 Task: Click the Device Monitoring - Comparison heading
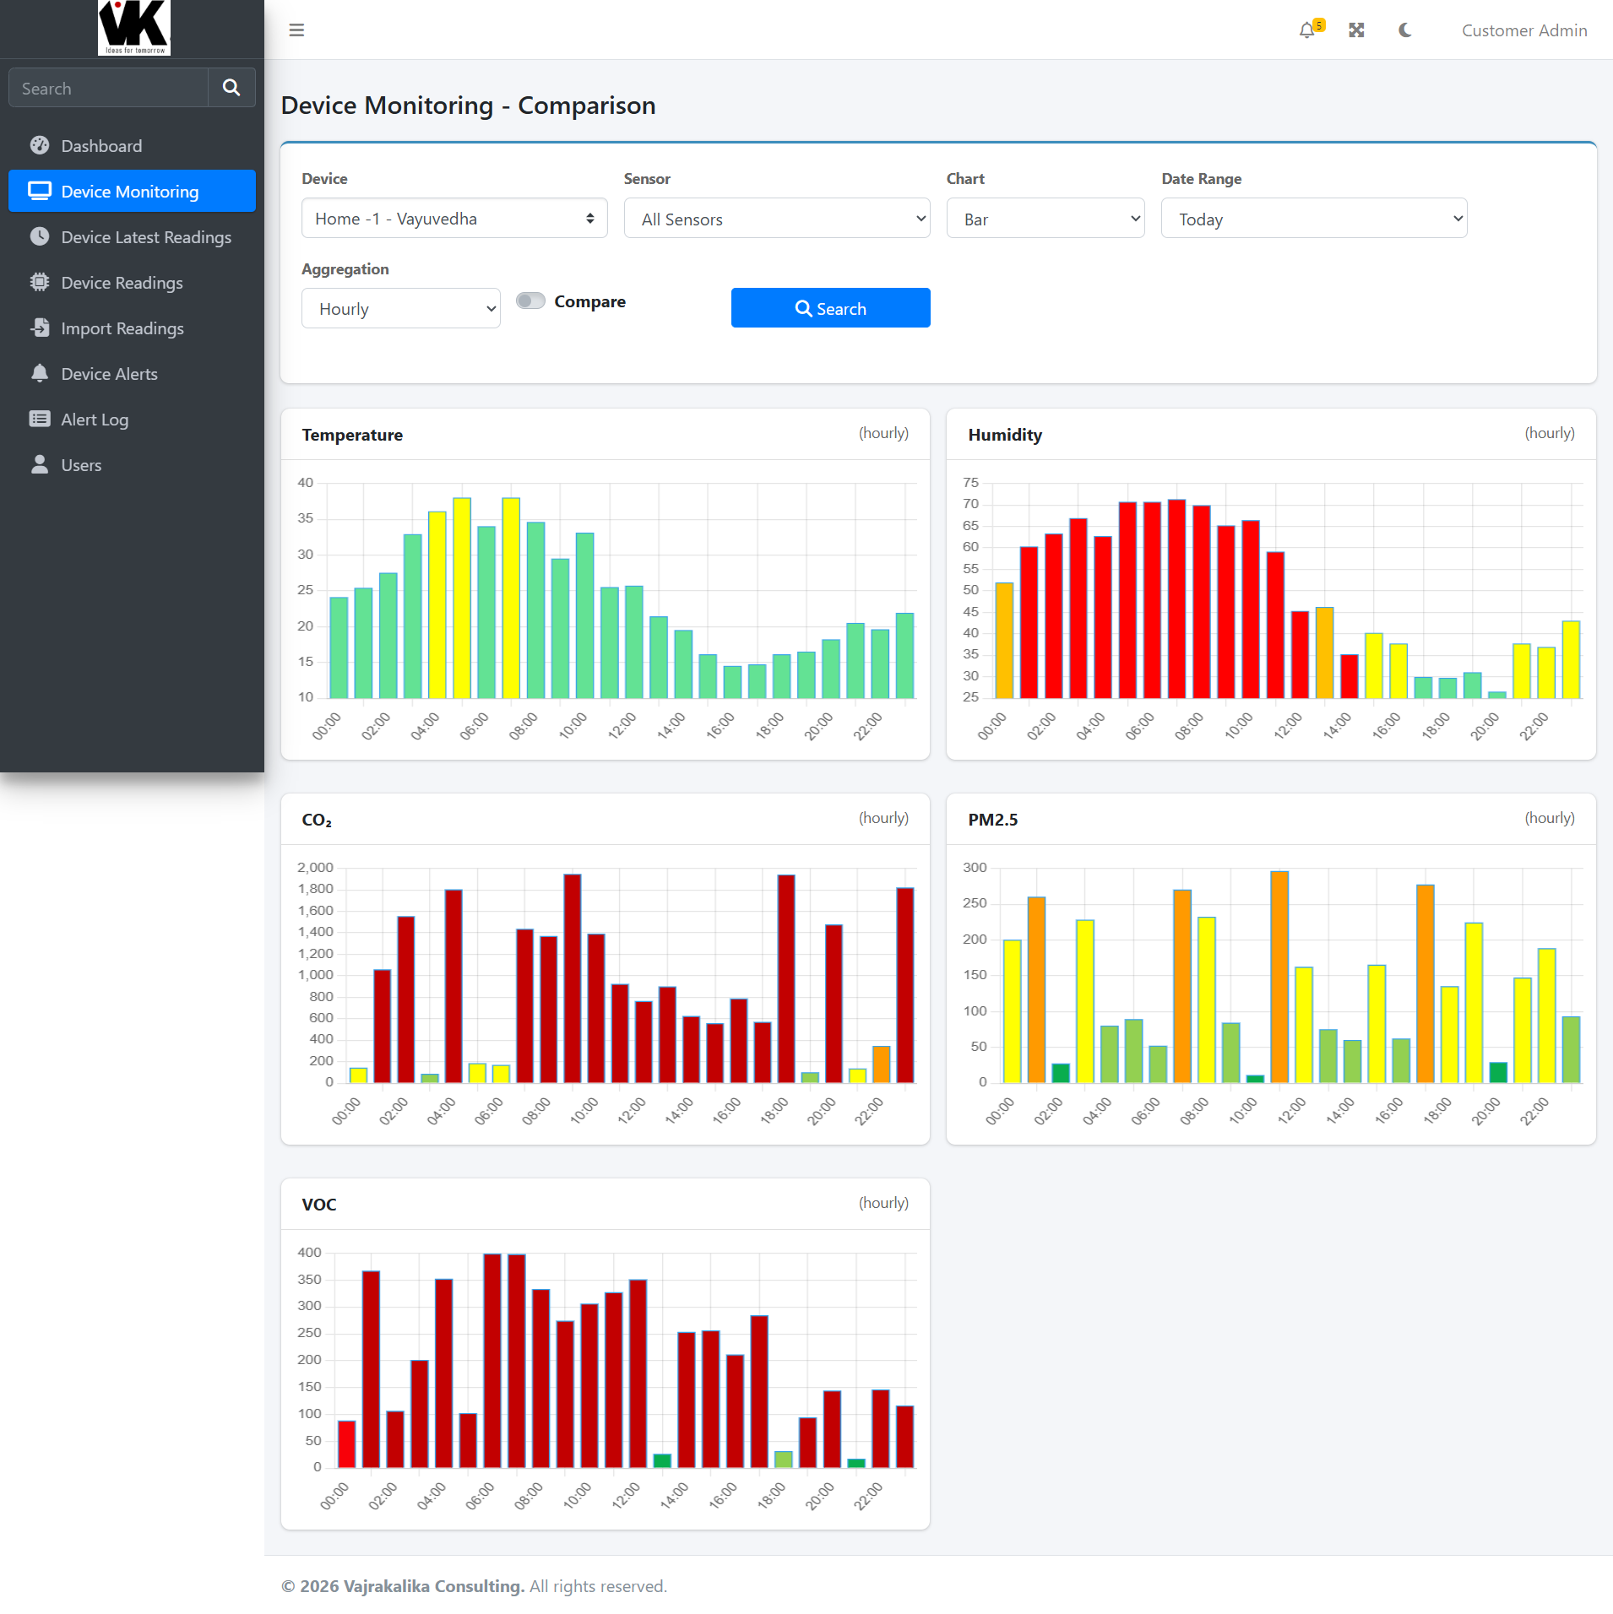click(468, 106)
